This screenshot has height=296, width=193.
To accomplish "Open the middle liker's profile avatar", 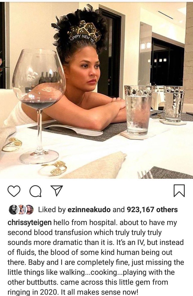I will click(21, 210).
